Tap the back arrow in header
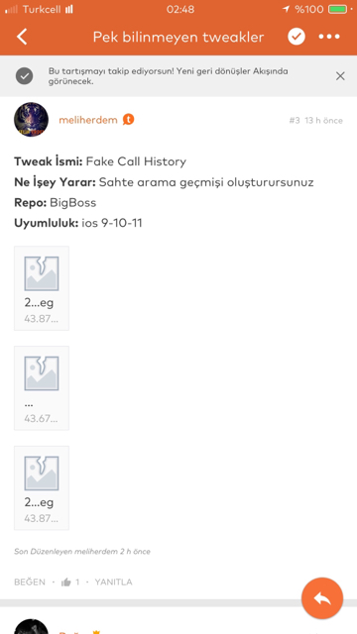The width and height of the screenshot is (357, 634). click(x=22, y=37)
